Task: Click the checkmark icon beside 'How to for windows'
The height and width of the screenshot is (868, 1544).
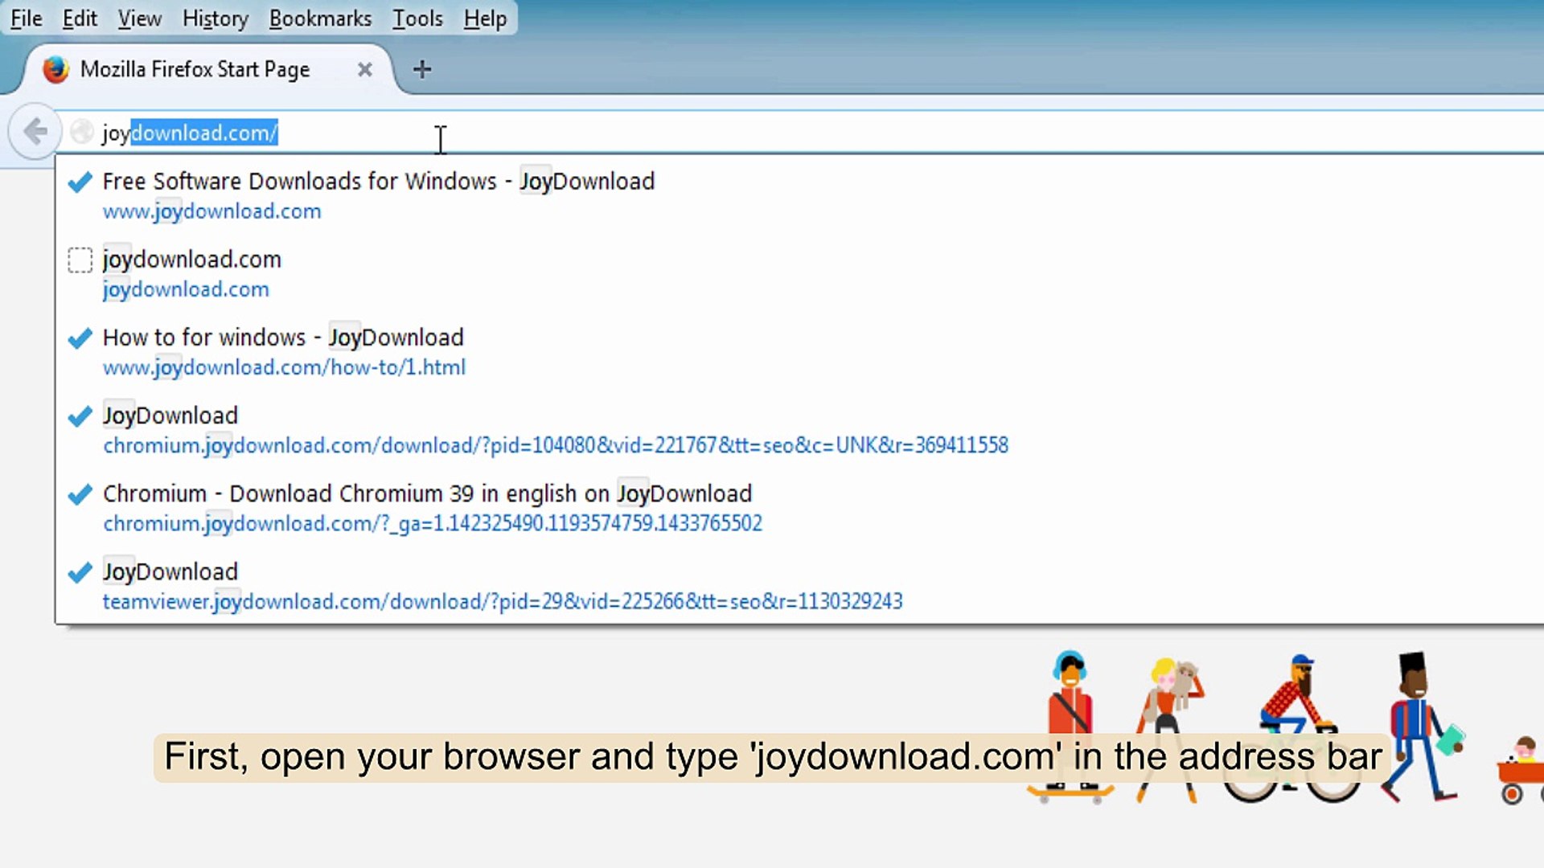Action: point(80,338)
